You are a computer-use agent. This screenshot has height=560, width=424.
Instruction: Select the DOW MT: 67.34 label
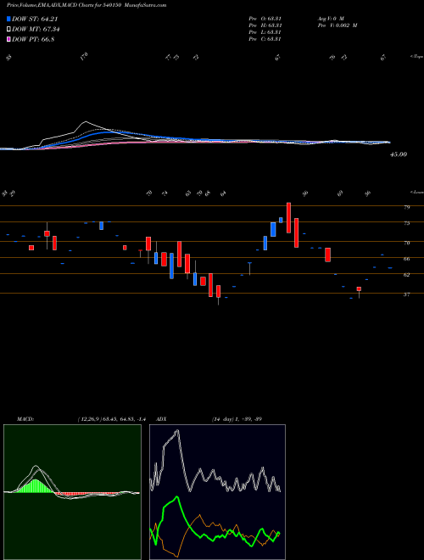[36, 30]
